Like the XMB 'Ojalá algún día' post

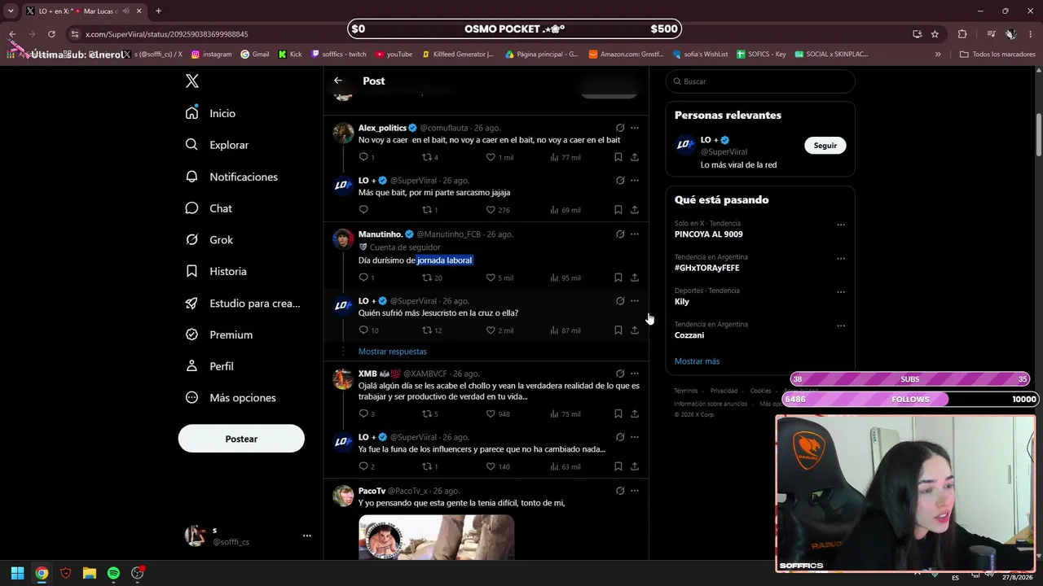(491, 413)
